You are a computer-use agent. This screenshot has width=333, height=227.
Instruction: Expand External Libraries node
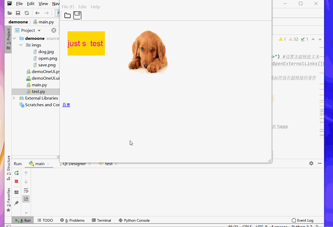coord(14,98)
